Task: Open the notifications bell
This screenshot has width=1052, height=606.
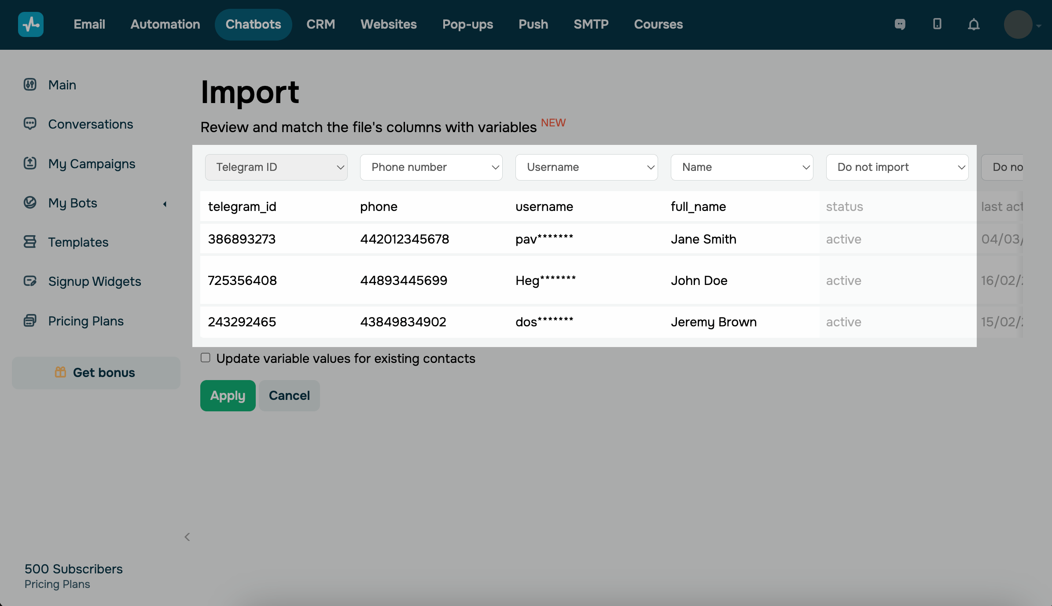Action: click(x=974, y=24)
